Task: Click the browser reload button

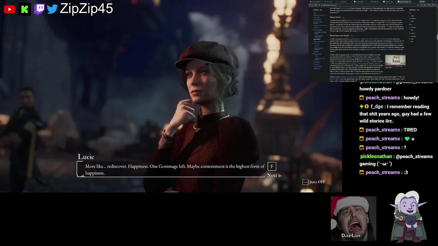Action: pyautogui.click(x=316, y=5)
